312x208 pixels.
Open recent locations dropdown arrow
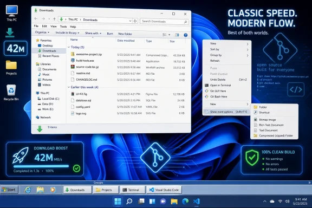49,19
